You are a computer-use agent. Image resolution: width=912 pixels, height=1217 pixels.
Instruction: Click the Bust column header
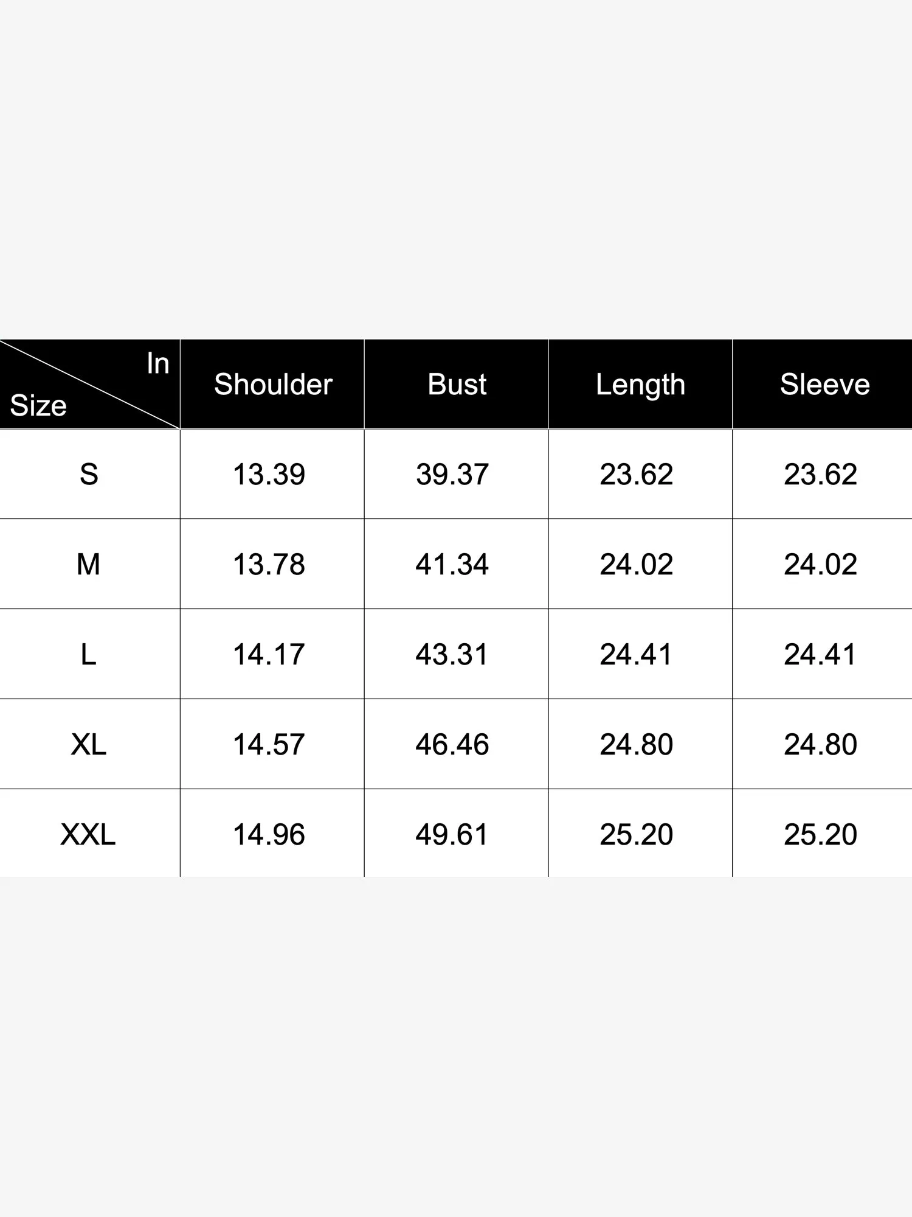coord(457,385)
